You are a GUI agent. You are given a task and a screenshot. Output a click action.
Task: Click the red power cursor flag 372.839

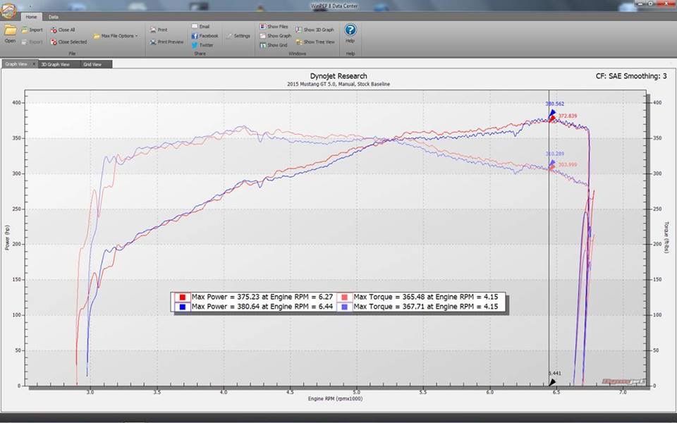552,118
